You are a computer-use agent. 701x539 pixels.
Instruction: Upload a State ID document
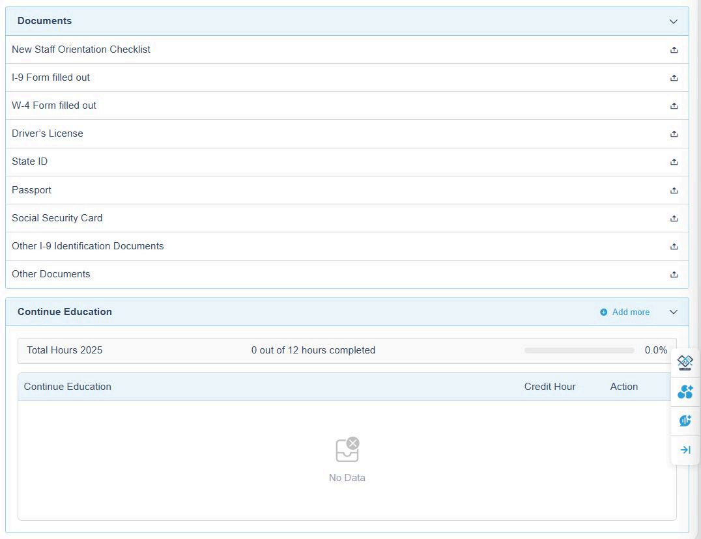[x=674, y=162]
